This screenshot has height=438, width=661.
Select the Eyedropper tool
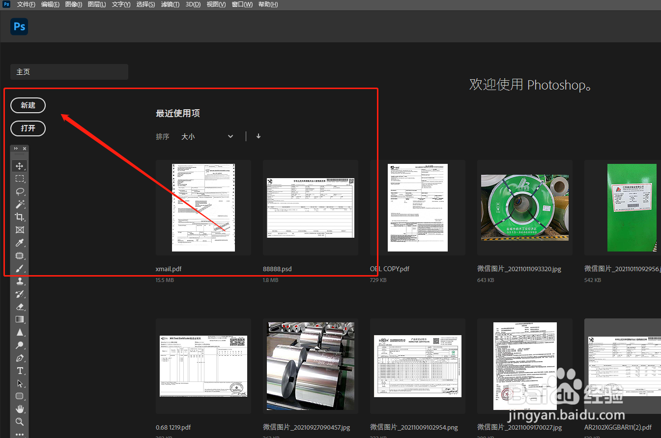pos(20,243)
